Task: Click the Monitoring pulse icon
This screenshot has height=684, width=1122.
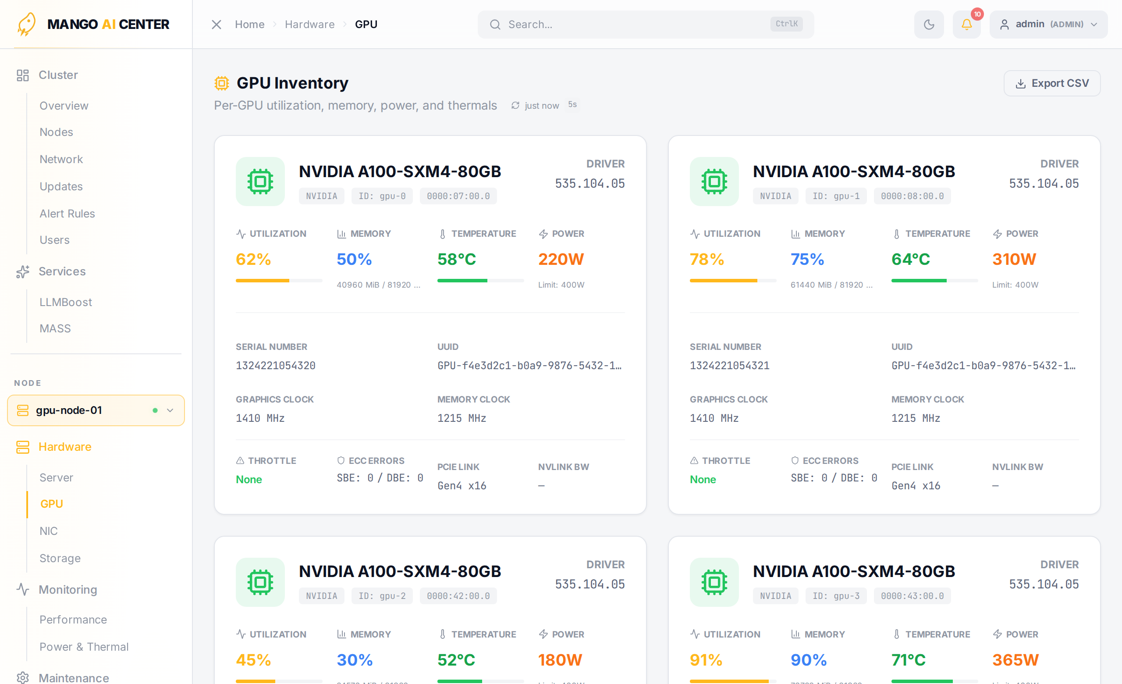Action: pos(23,590)
